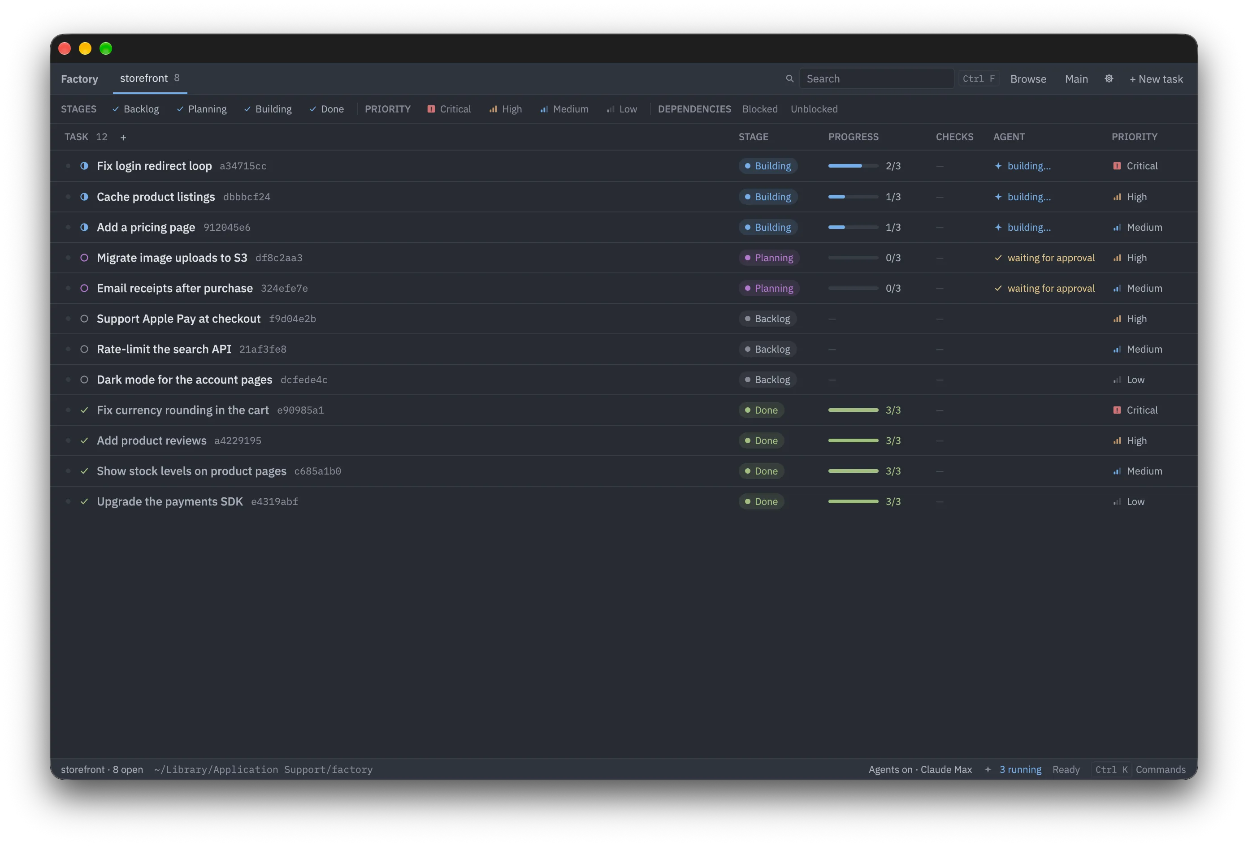Image resolution: width=1248 pixels, height=846 pixels.
Task: Open Backlog stage badge on Support Apple Pay row
Action: pos(767,319)
